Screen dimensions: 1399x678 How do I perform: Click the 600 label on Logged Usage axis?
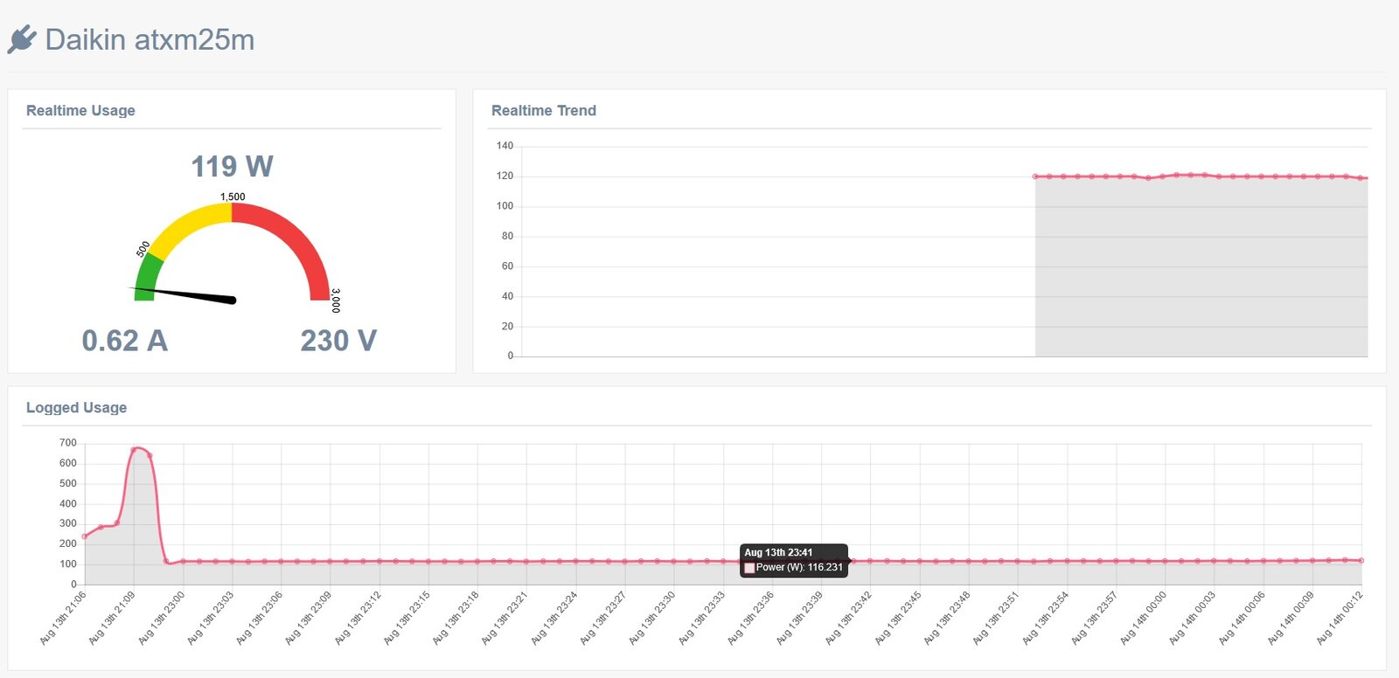67,463
